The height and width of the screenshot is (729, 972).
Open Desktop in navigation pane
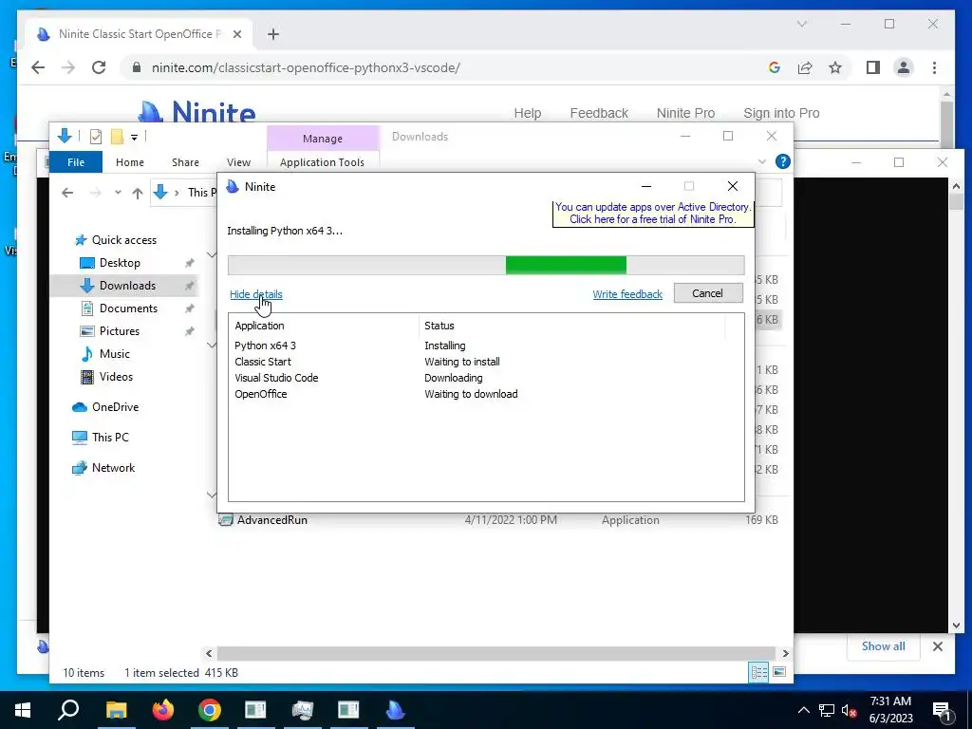(120, 263)
